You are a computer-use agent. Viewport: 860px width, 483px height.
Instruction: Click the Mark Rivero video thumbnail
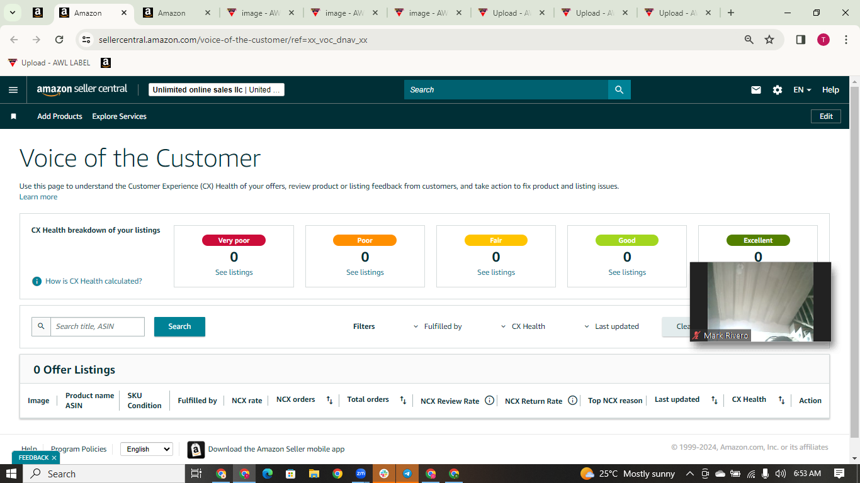pos(761,302)
